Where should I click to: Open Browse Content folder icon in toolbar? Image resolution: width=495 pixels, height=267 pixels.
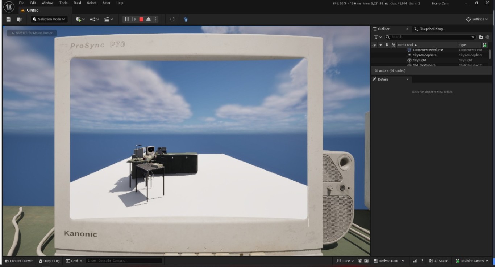[20, 20]
